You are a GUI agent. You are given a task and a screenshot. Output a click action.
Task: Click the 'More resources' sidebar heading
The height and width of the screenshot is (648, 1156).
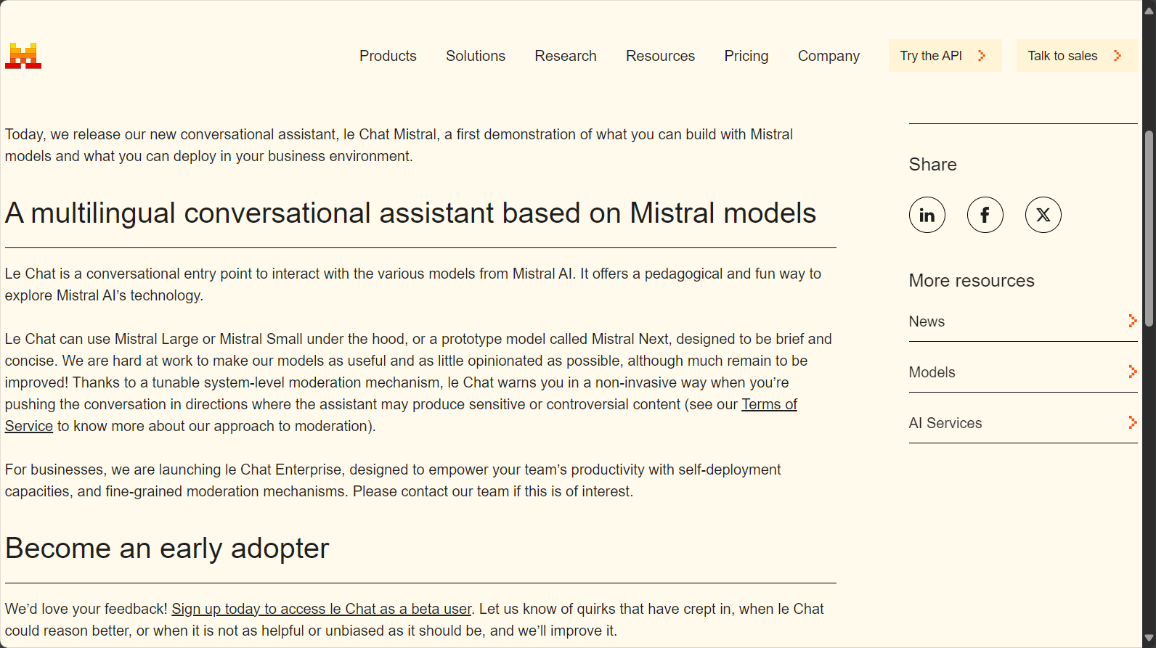(972, 281)
